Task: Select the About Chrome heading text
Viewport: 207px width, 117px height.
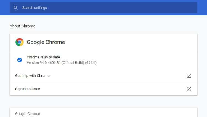Action: (x=22, y=26)
